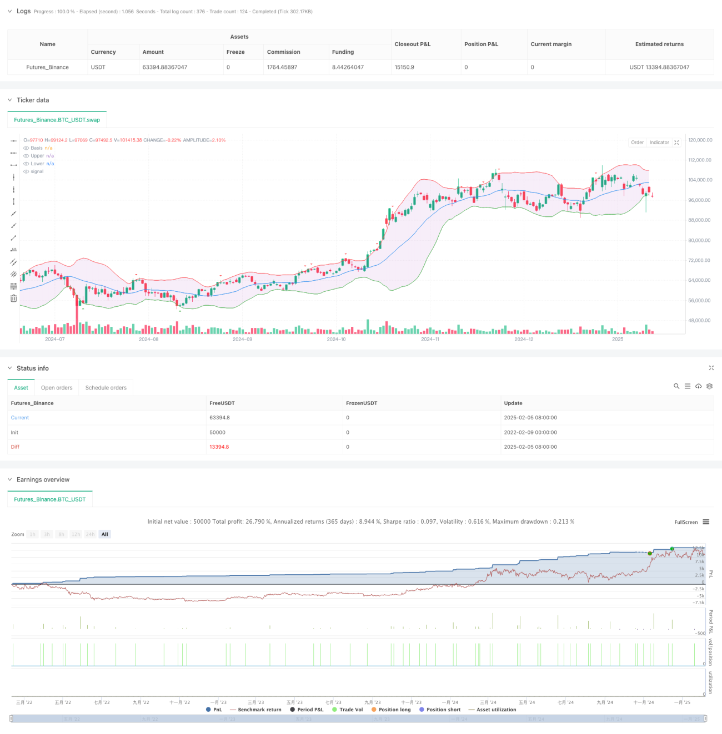Screen dimensions: 722x734
Task: Expand the ticker chart to fullscreen icon
Action: click(676, 143)
